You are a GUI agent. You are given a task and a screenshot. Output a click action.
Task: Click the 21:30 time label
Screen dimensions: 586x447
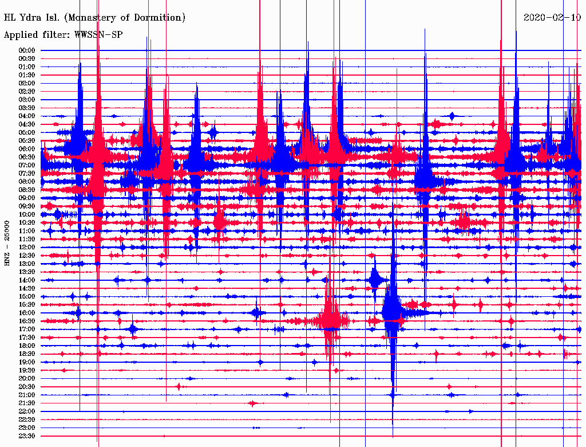(27, 403)
